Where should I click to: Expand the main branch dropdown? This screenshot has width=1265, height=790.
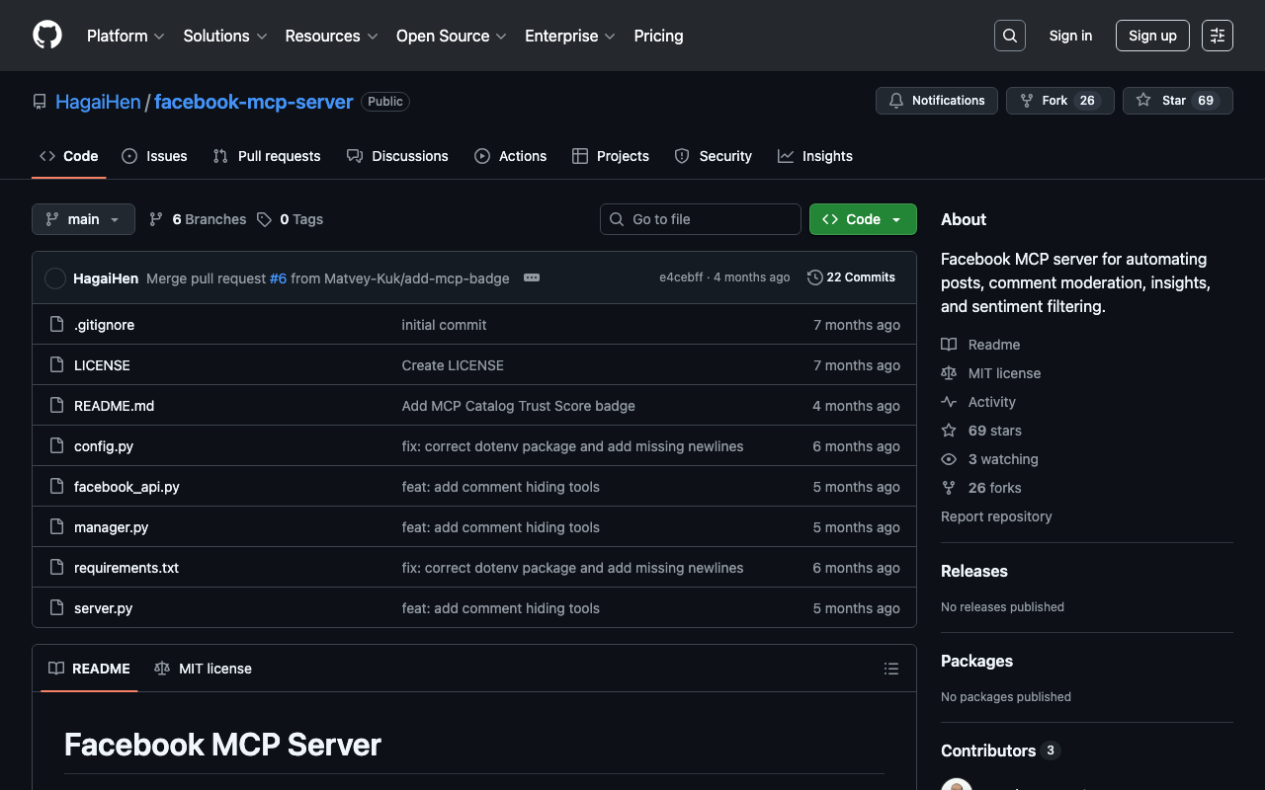point(83,219)
